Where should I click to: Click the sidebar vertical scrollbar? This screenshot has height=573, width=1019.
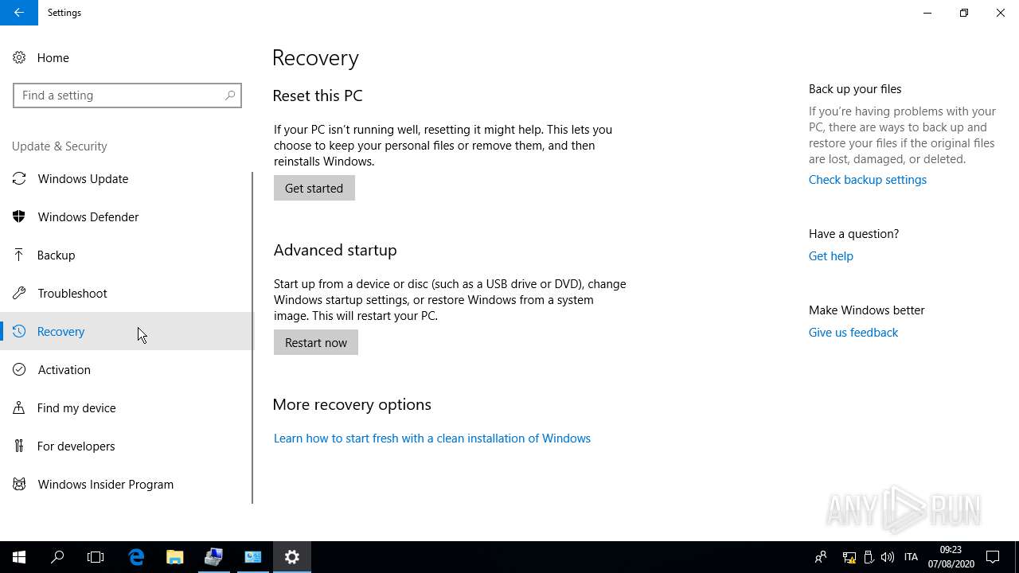click(252, 337)
